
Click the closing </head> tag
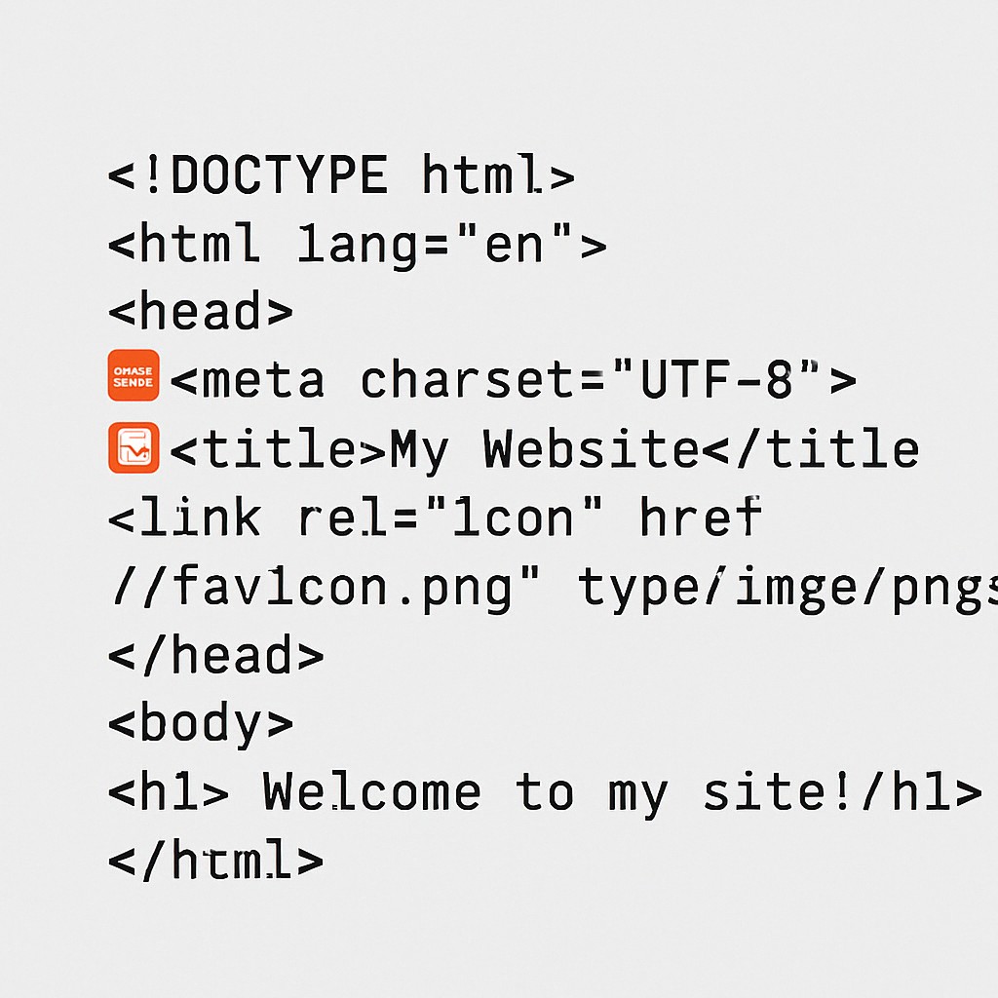216,655
